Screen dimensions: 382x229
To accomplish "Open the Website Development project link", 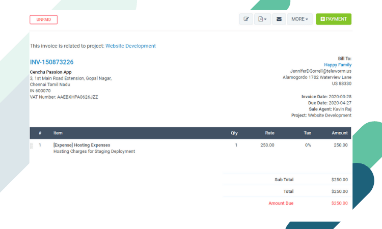I will tap(130, 46).
